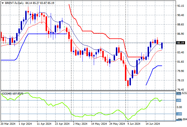
Task: Click the 76.45 price scale label
Action: 180,89
